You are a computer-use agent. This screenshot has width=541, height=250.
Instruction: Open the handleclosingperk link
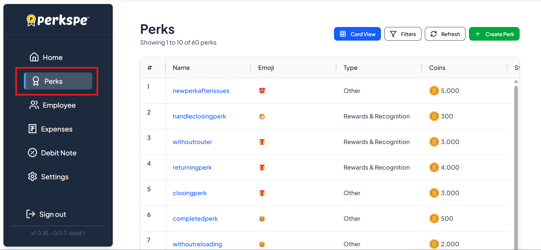coord(199,116)
